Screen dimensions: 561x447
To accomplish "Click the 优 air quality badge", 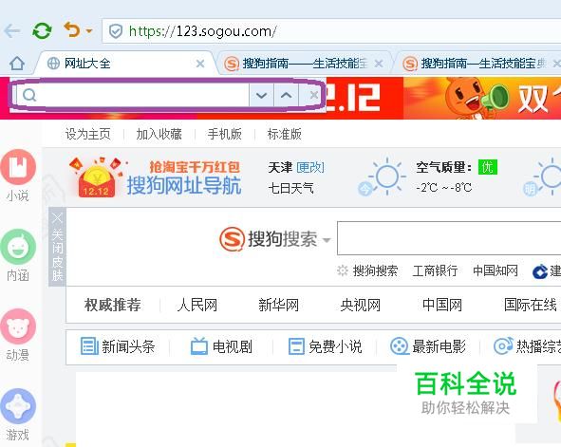I will click(487, 167).
